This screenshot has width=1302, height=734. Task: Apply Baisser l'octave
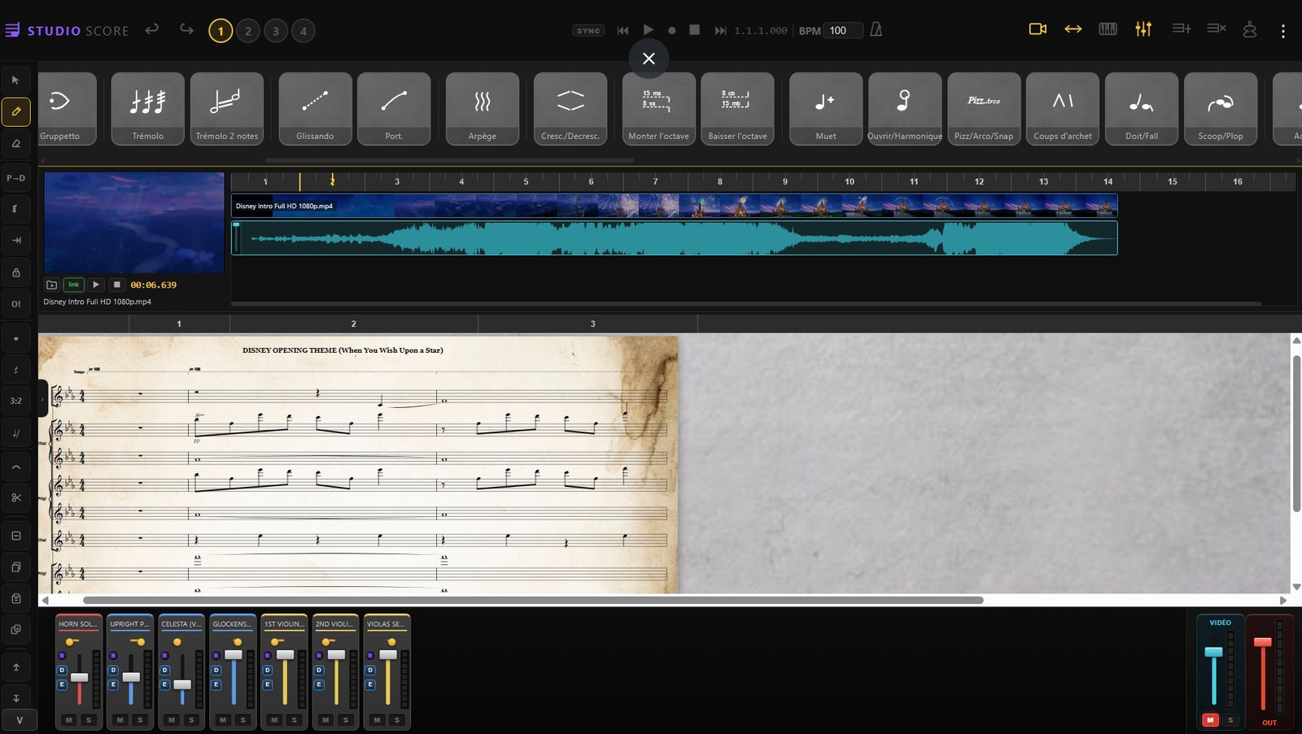pos(737,109)
